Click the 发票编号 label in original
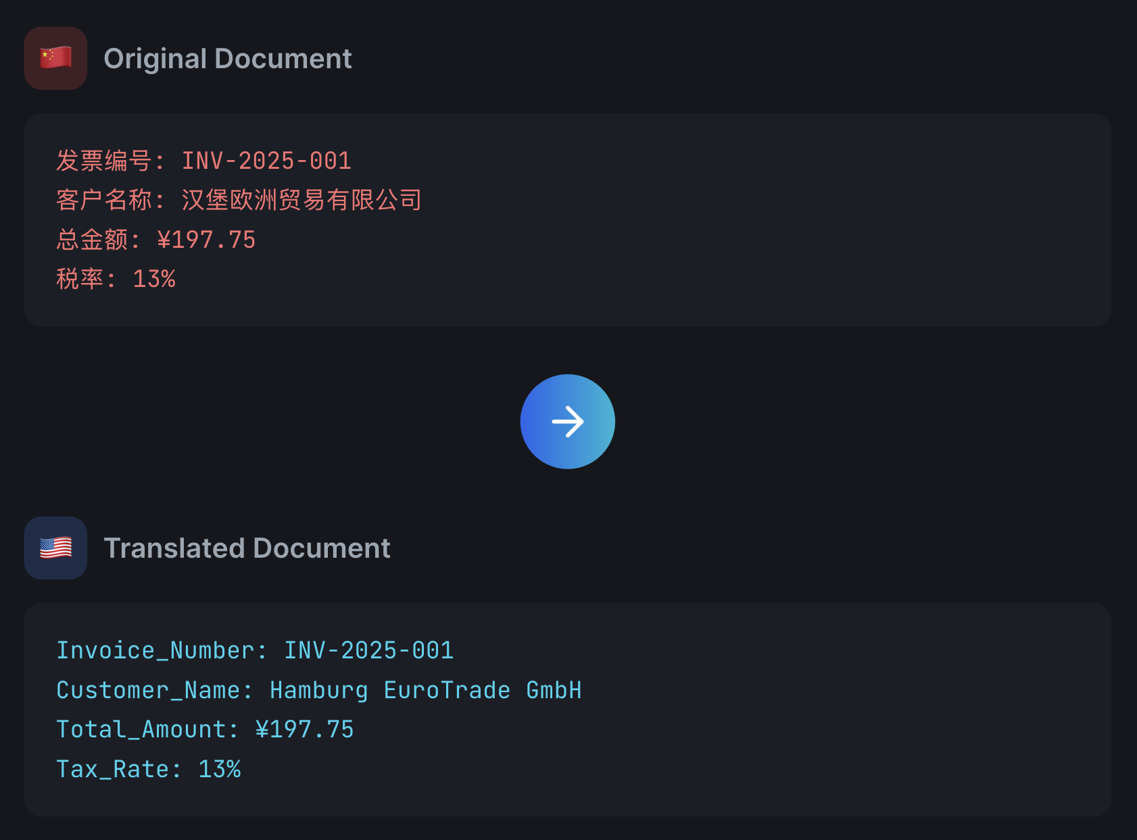 (x=103, y=161)
